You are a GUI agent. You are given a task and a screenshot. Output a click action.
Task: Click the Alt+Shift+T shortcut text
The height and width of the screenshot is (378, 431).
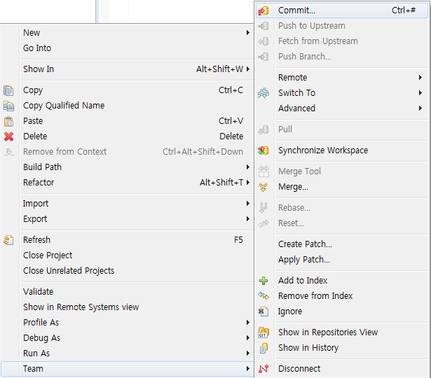click(x=221, y=182)
